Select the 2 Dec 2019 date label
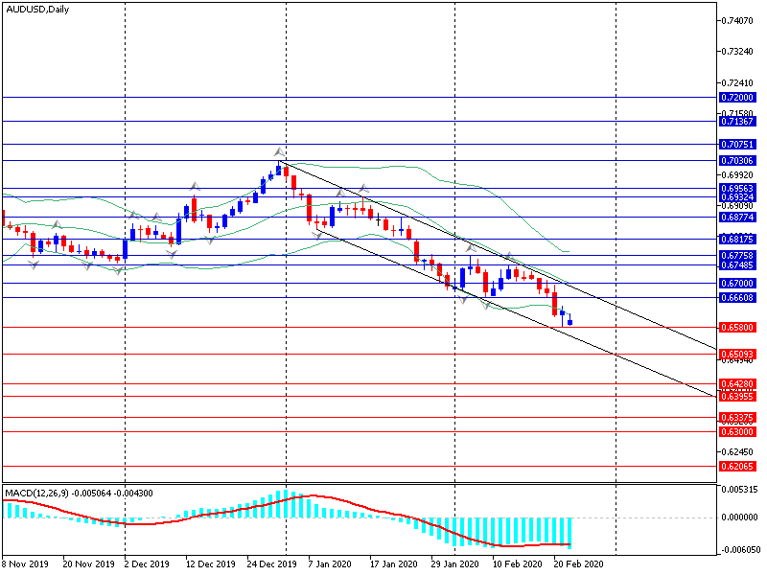767x575 pixels. [x=148, y=565]
